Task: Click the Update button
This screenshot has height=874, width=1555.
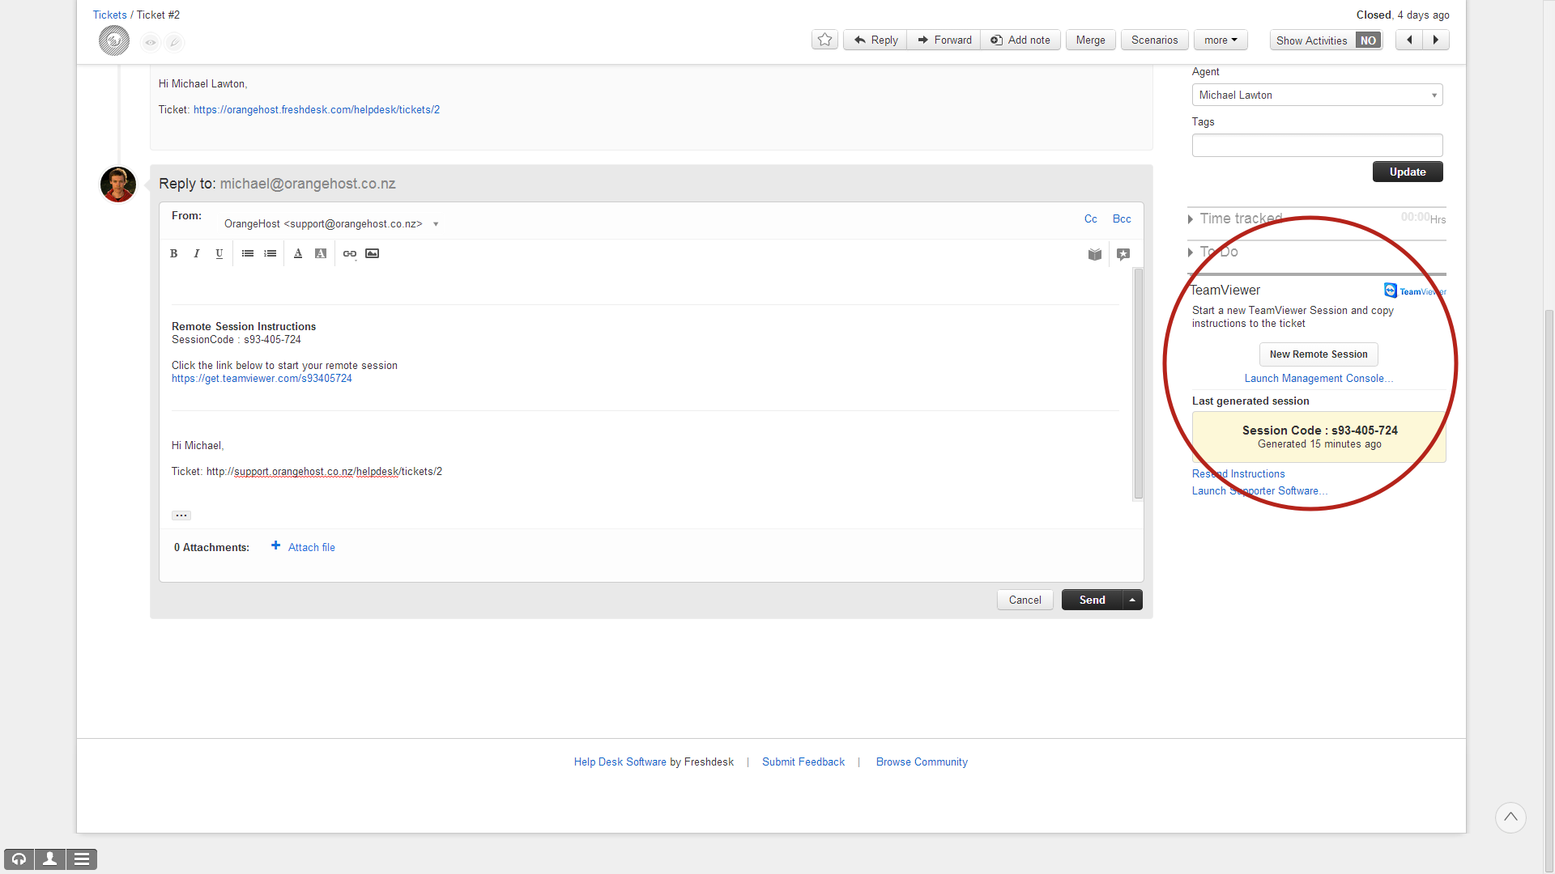Action: [1408, 172]
